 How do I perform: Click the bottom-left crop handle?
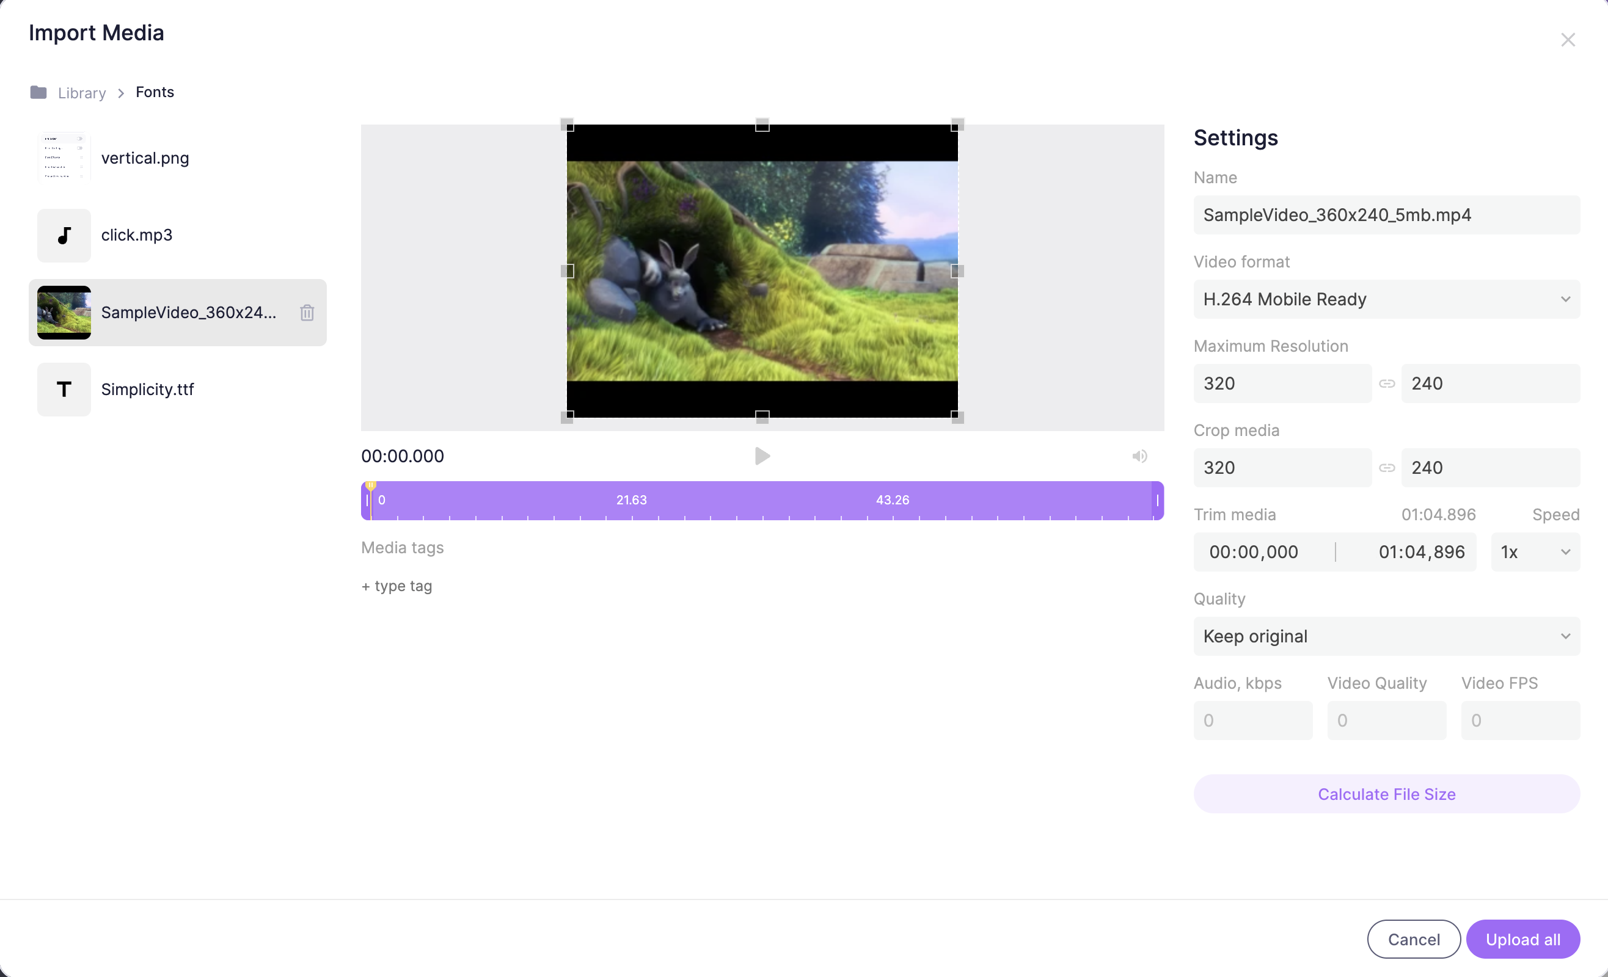point(567,417)
